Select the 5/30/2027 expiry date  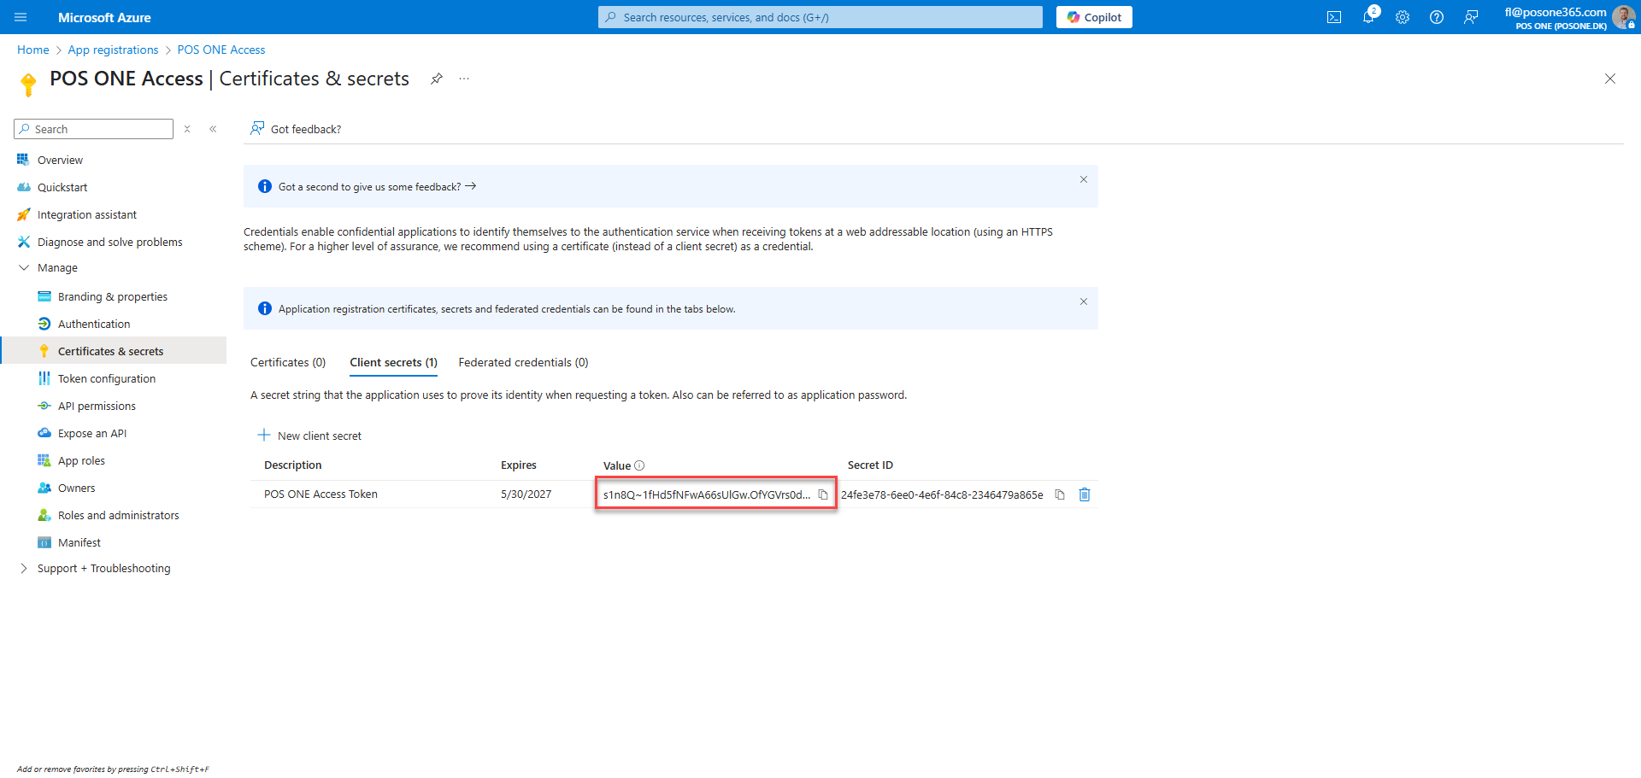tap(526, 494)
